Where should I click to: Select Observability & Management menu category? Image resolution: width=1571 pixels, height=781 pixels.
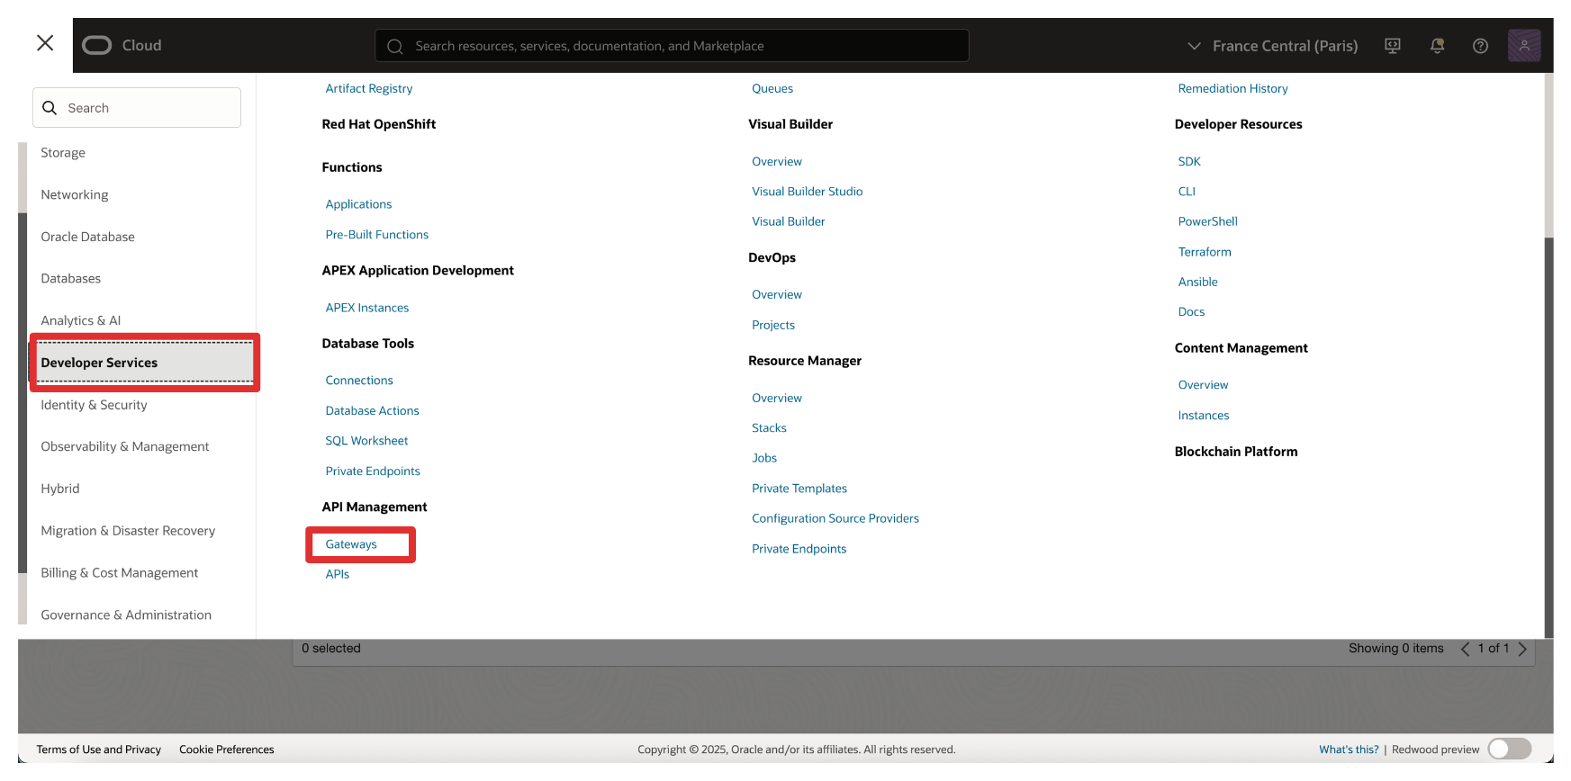coord(124,446)
